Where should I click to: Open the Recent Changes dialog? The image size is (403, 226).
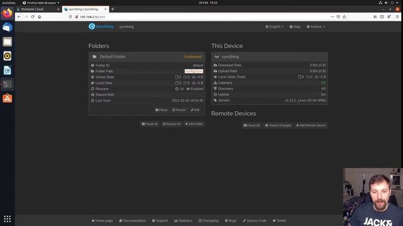pyautogui.click(x=278, y=126)
